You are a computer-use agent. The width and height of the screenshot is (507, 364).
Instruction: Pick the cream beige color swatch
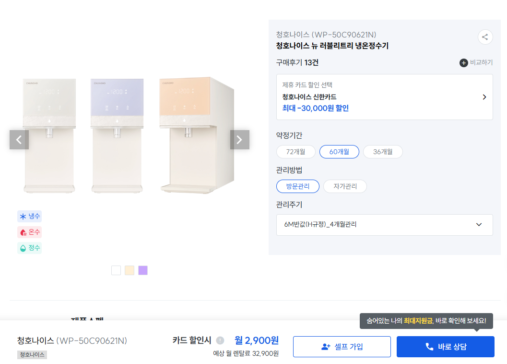[130, 270]
